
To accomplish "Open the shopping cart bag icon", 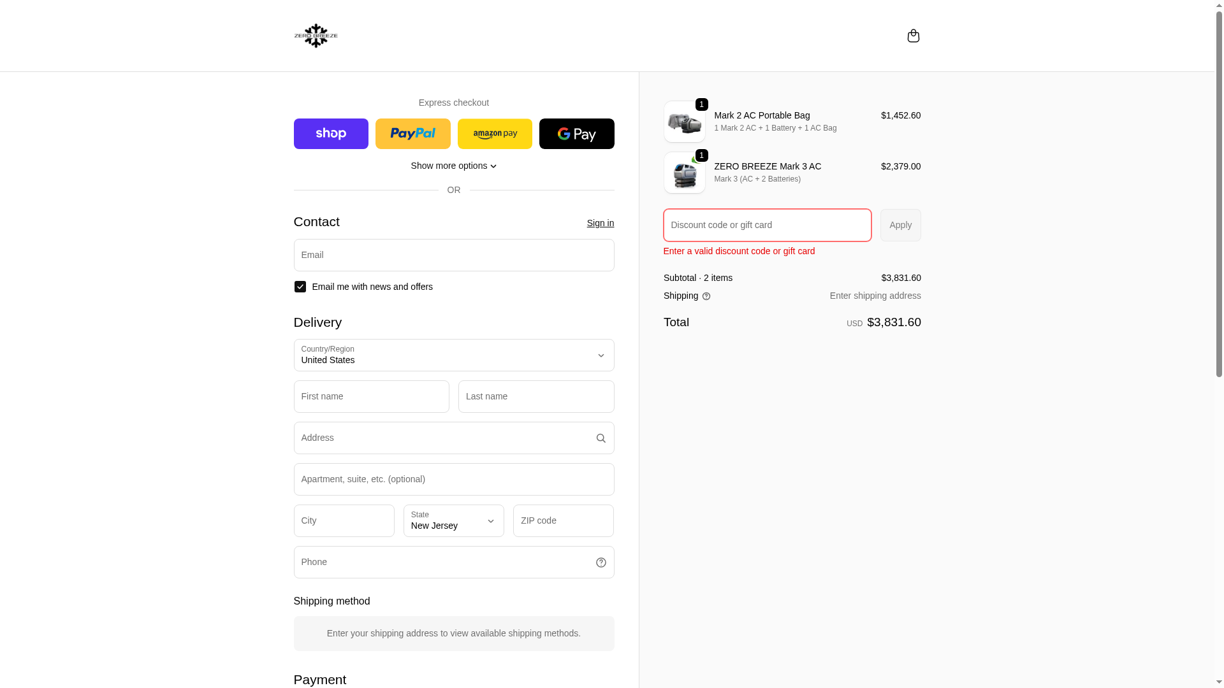I will [x=913, y=36].
